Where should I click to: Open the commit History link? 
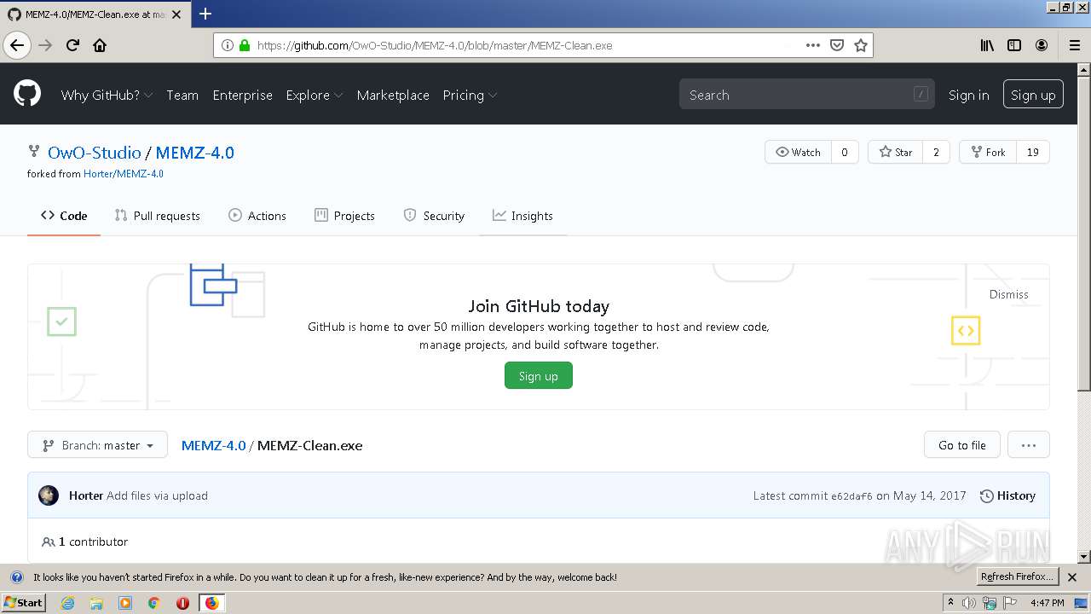pos(1007,495)
